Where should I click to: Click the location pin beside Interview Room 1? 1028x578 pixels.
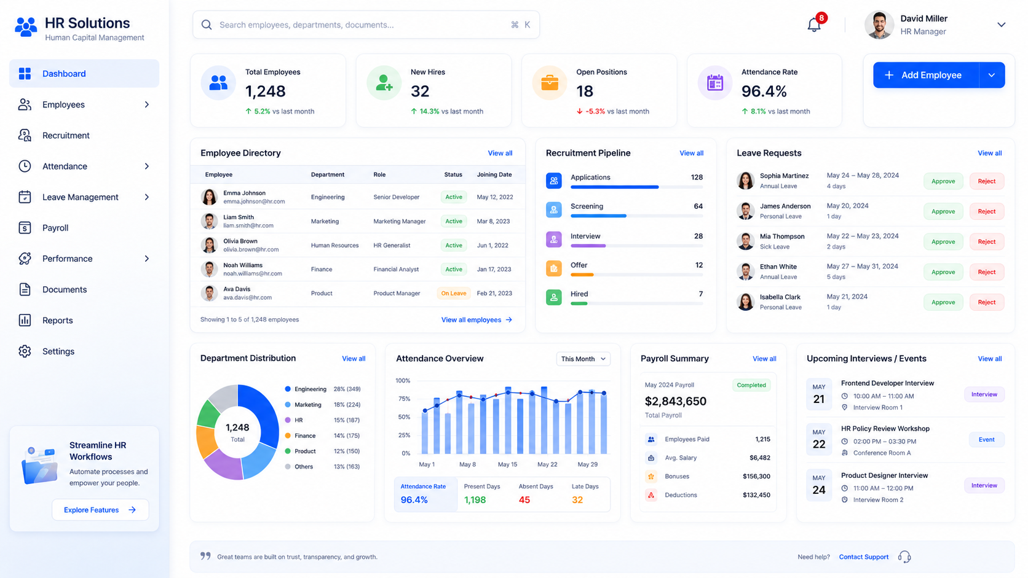pos(844,407)
